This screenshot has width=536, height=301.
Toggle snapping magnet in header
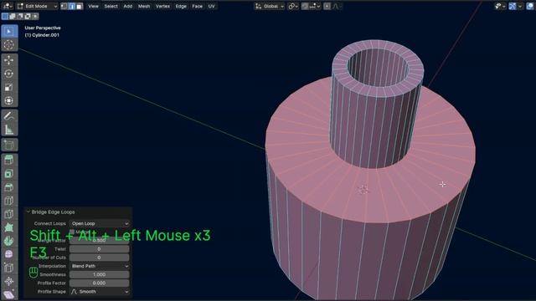pos(305,6)
